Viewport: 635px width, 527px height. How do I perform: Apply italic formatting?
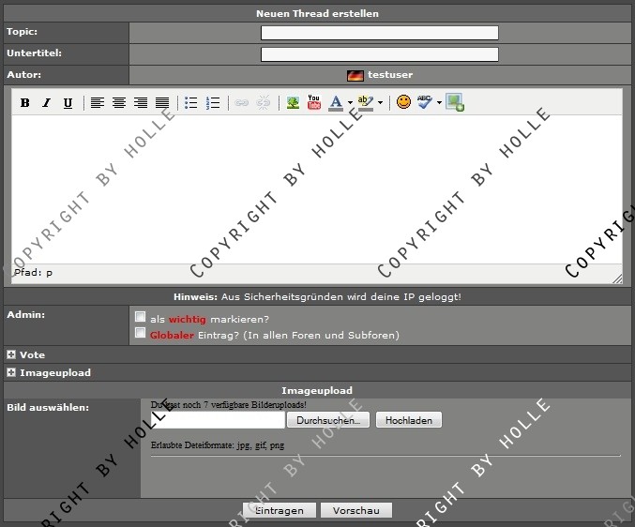tap(46, 103)
